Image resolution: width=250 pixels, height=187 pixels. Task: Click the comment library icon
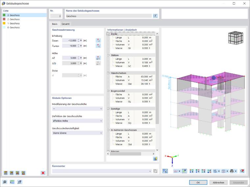point(155,171)
